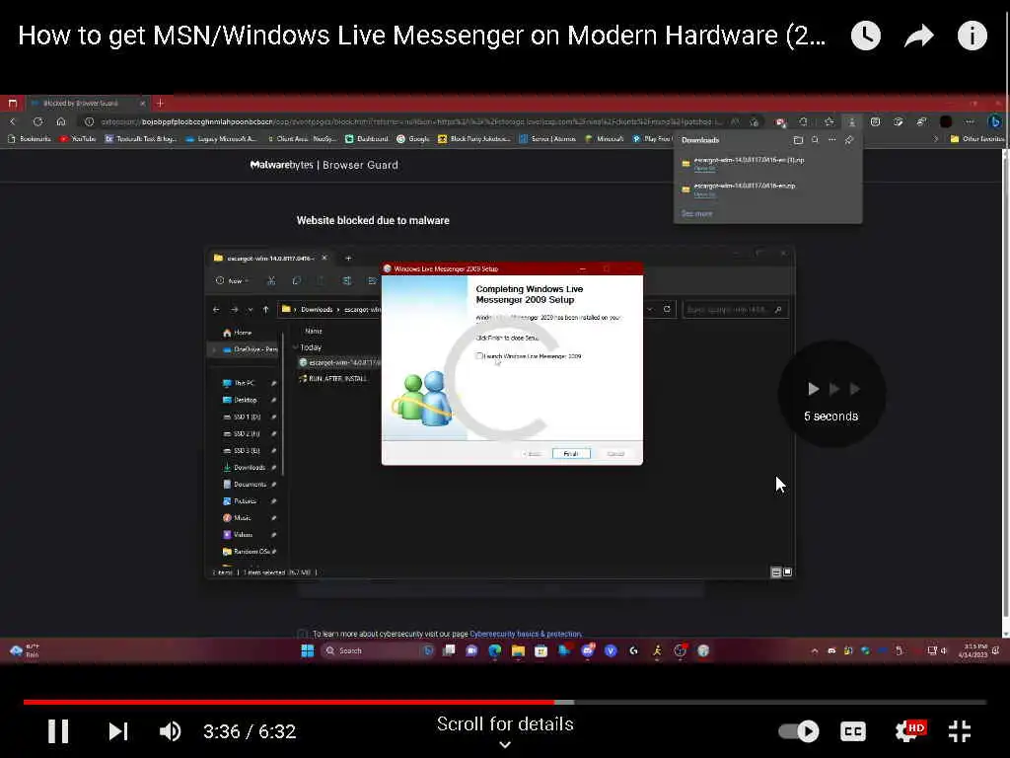Click Explorer up-directory arrow
This screenshot has height=758, width=1010.
(x=265, y=309)
